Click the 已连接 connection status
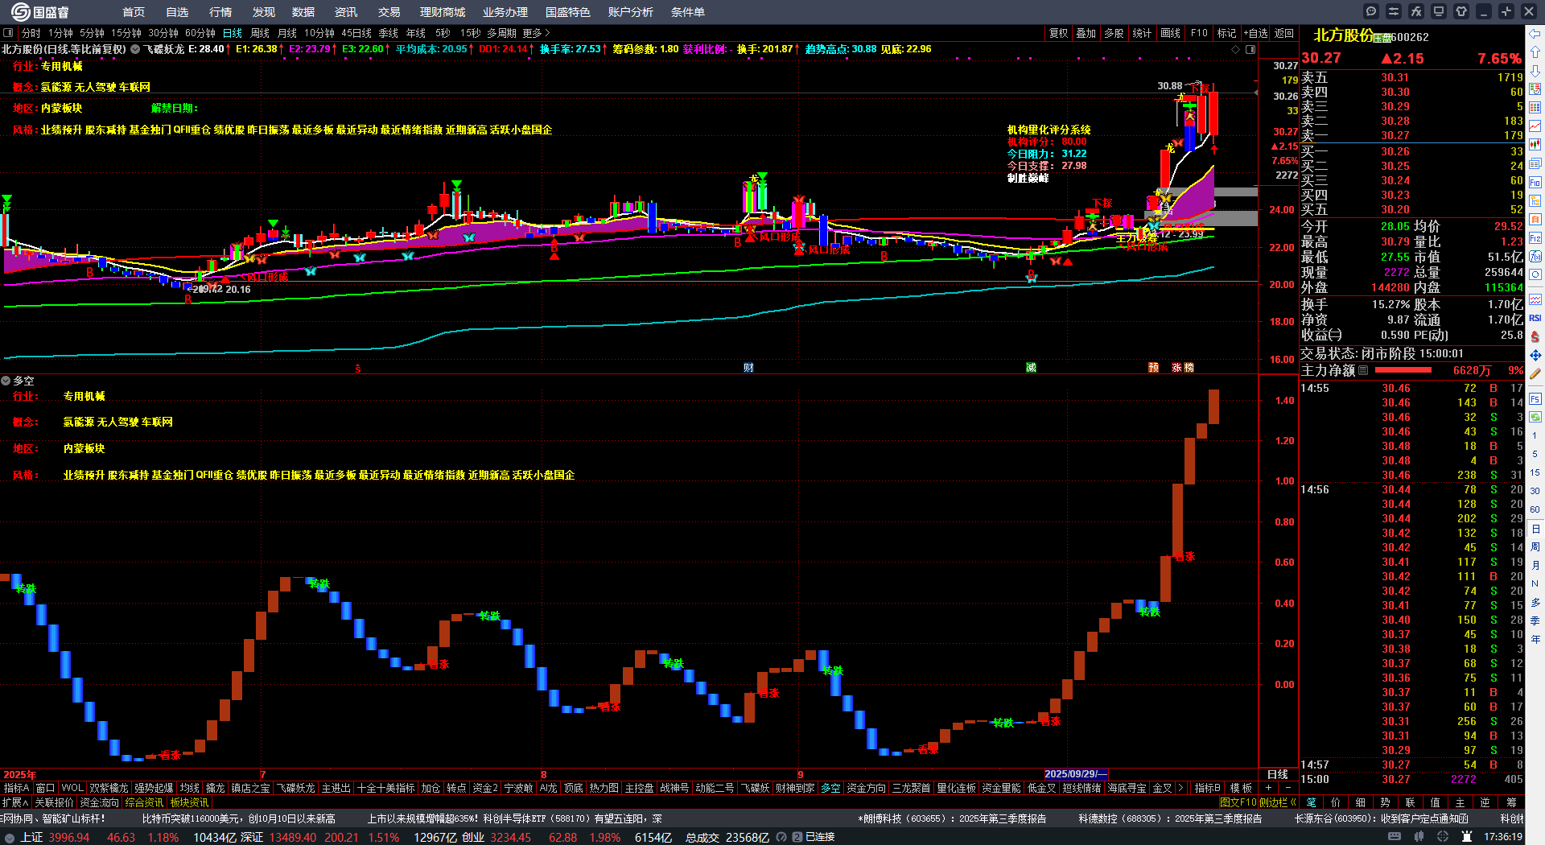The height and width of the screenshot is (845, 1545). point(820,837)
